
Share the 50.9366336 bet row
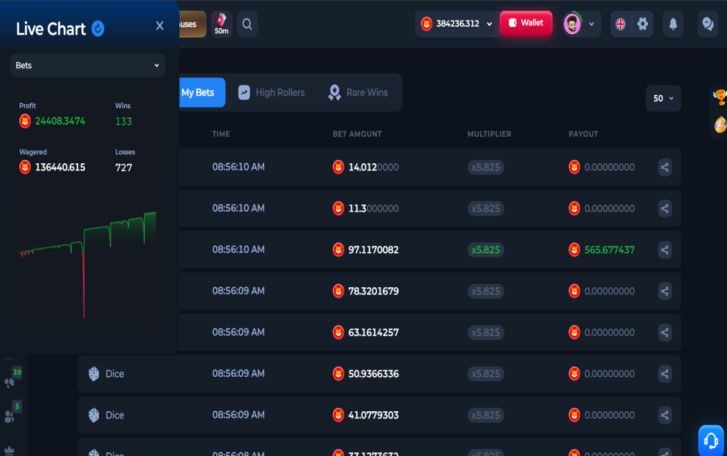(665, 374)
